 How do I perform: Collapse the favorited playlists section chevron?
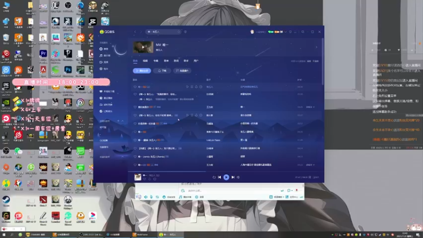click(123, 157)
